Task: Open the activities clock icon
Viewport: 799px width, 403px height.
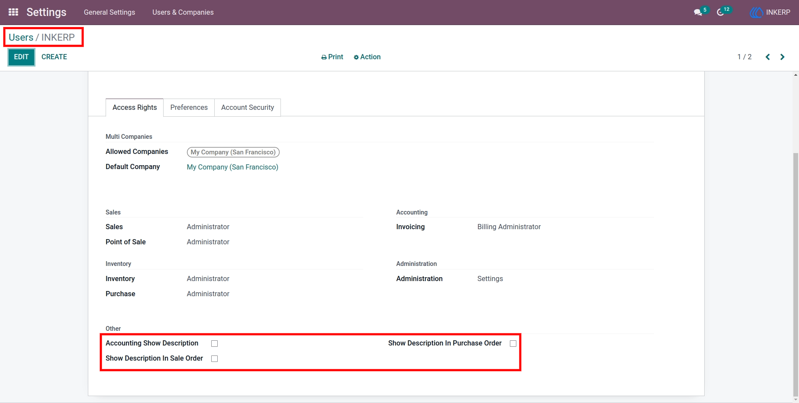Action: [721, 13]
